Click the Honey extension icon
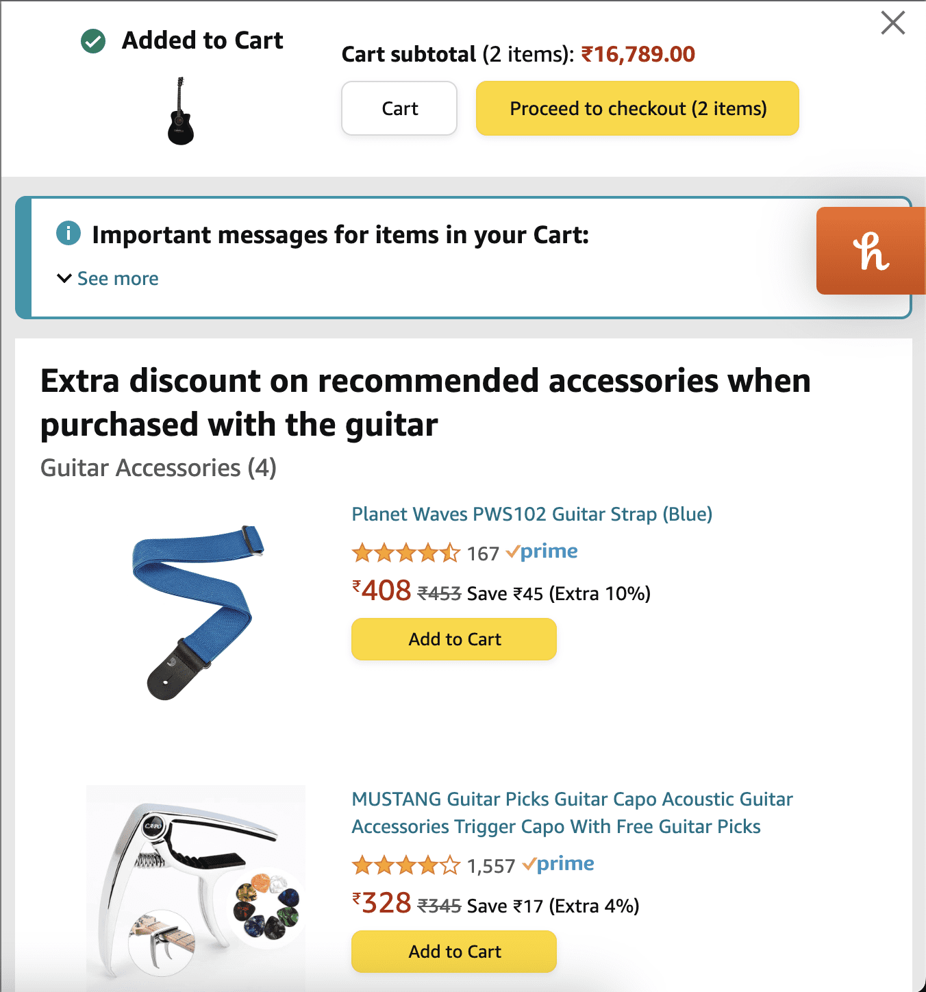The image size is (926, 992). tap(871, 251)
